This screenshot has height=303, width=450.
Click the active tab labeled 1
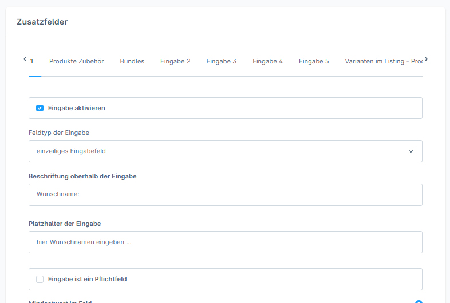click(x=33, y=61)
